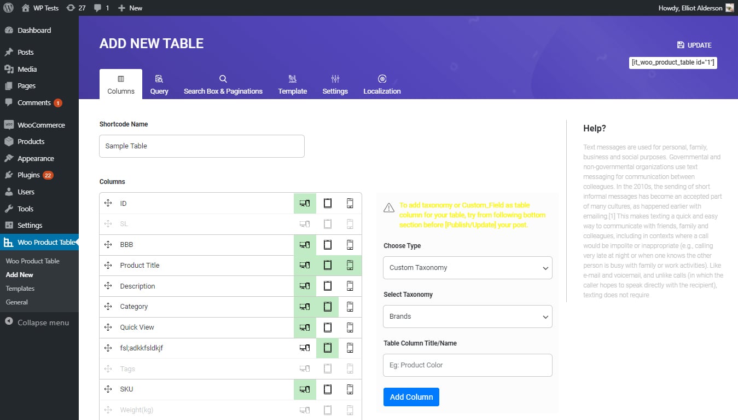Toggle mobile visibility for Product Title column

[350, 265]
